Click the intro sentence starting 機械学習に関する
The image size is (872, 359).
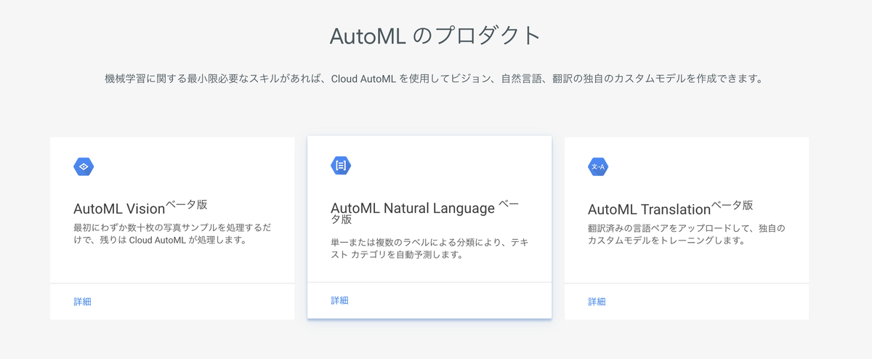435,78
